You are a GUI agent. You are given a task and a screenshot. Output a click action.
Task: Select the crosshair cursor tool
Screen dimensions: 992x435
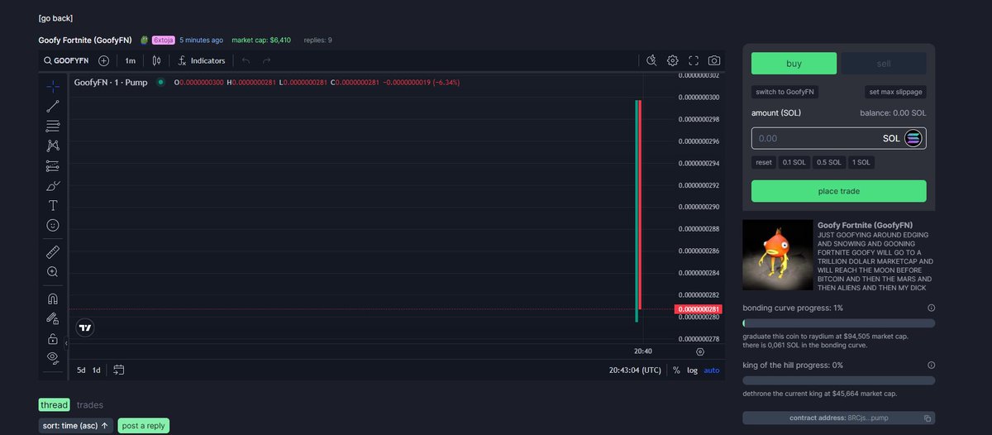(x=53, y=86)
